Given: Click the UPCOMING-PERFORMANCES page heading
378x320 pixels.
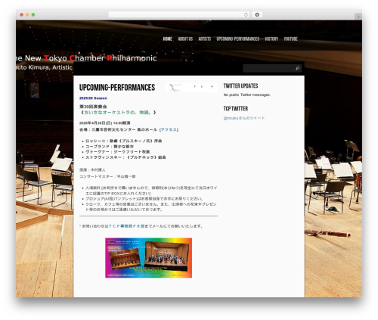Looking at the screenshot, I should coord(117,88).
